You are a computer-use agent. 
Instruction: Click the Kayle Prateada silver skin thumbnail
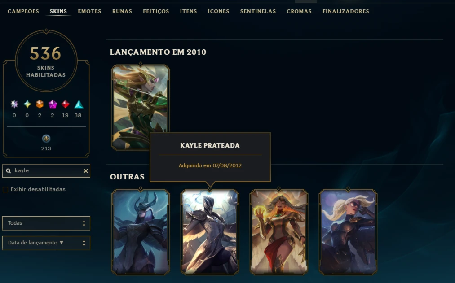pyautogui.click(x=210, y=232)
